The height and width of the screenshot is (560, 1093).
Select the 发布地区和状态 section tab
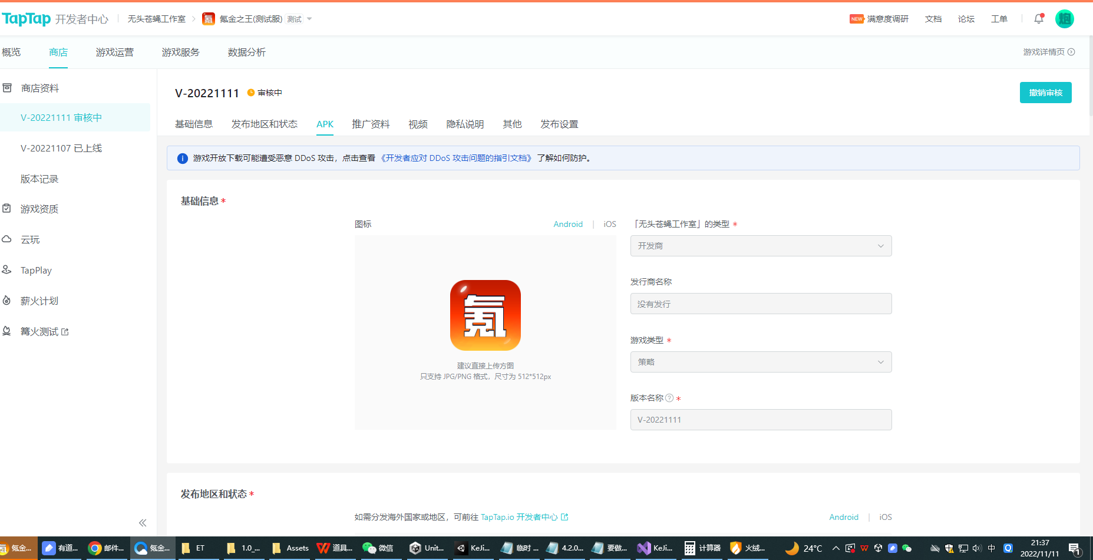click(265, 124)
